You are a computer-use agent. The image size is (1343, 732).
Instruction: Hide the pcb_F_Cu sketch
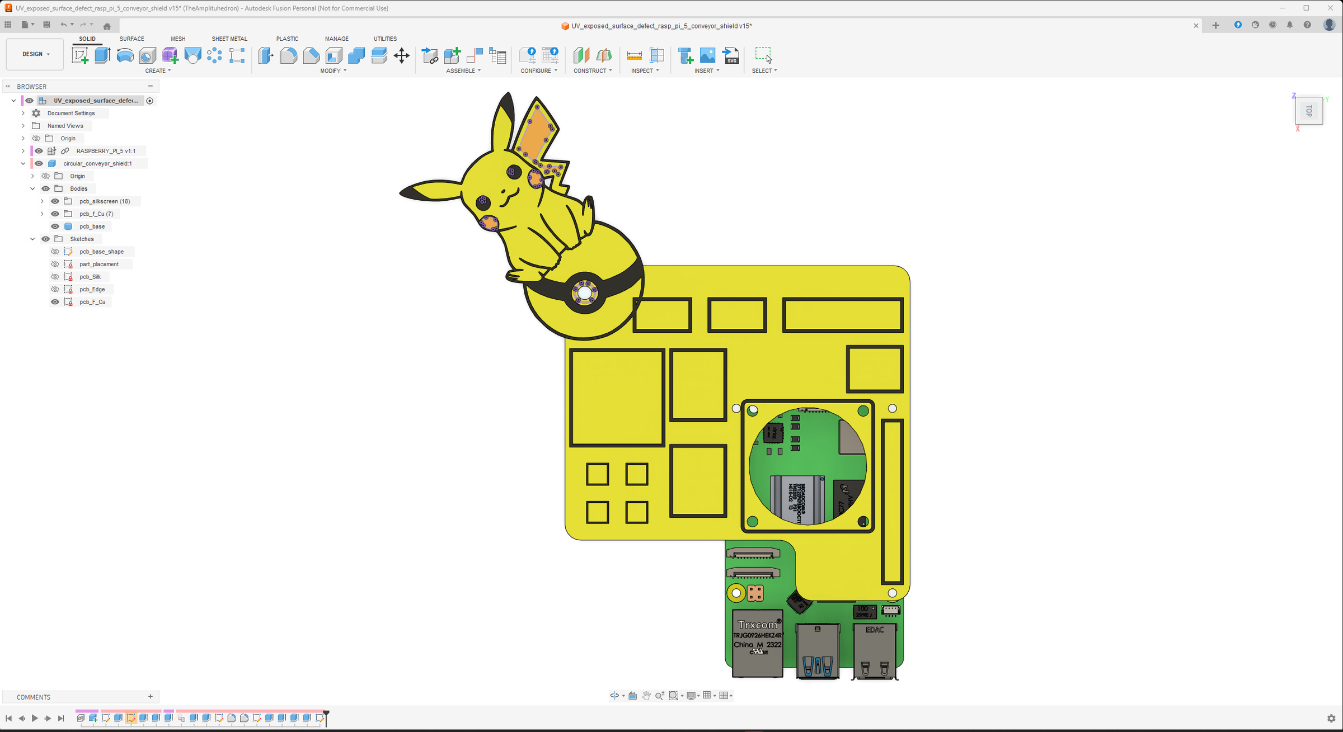(x=55, y=302)
